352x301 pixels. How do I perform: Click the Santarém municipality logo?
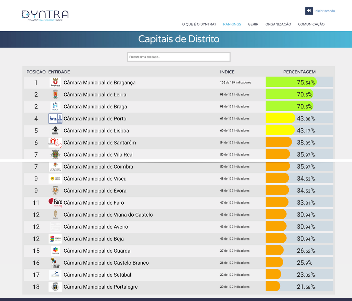point(55,142)
